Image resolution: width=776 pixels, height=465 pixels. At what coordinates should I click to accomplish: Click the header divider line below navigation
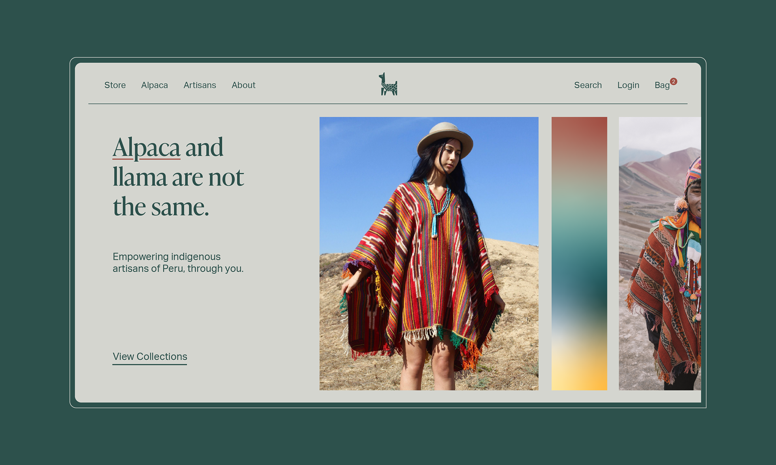pos(388,104)
